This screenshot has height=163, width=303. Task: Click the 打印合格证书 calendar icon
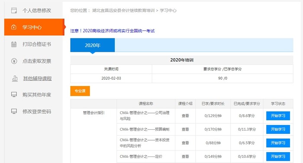point(14,44)
